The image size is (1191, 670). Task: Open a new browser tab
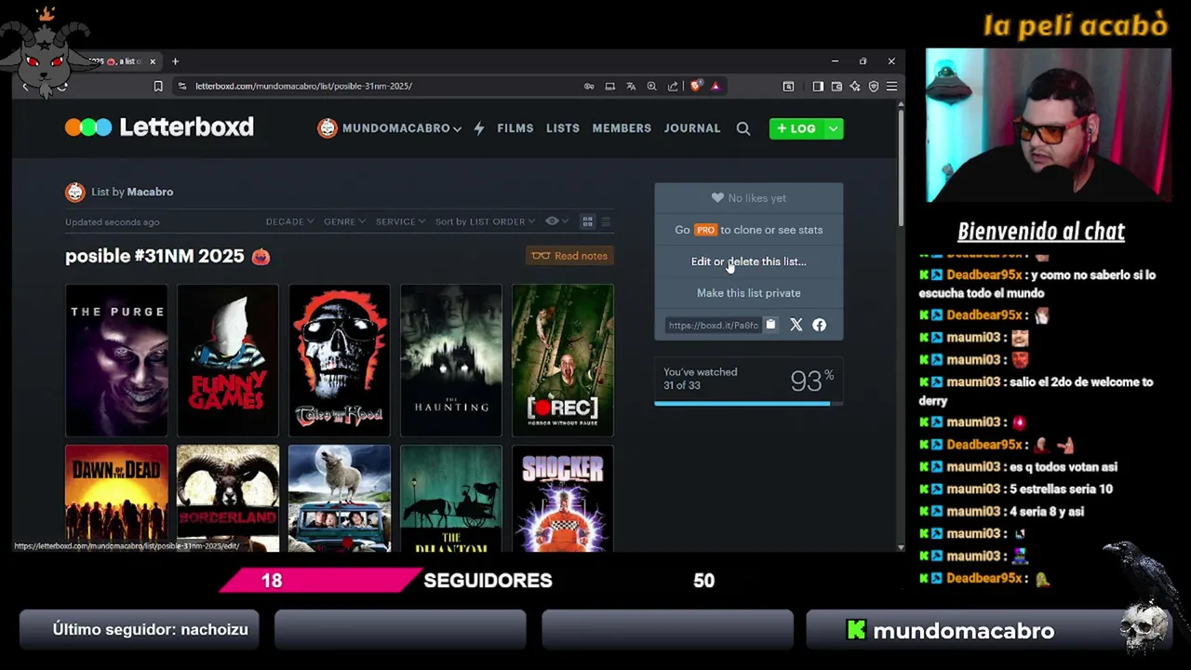[x=175, y=61]
